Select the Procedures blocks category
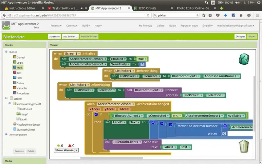 pyautogui.click(x=21, y=93)
